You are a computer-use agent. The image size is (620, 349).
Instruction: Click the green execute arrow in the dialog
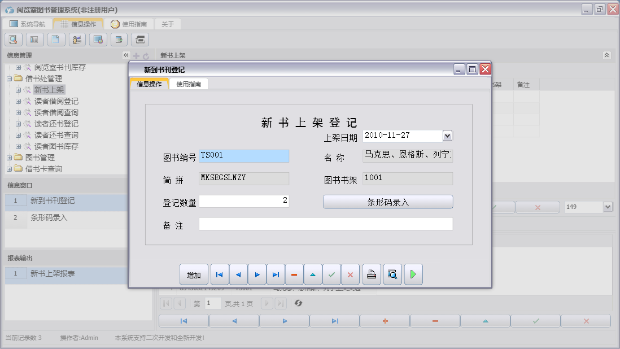coord(413,274)
